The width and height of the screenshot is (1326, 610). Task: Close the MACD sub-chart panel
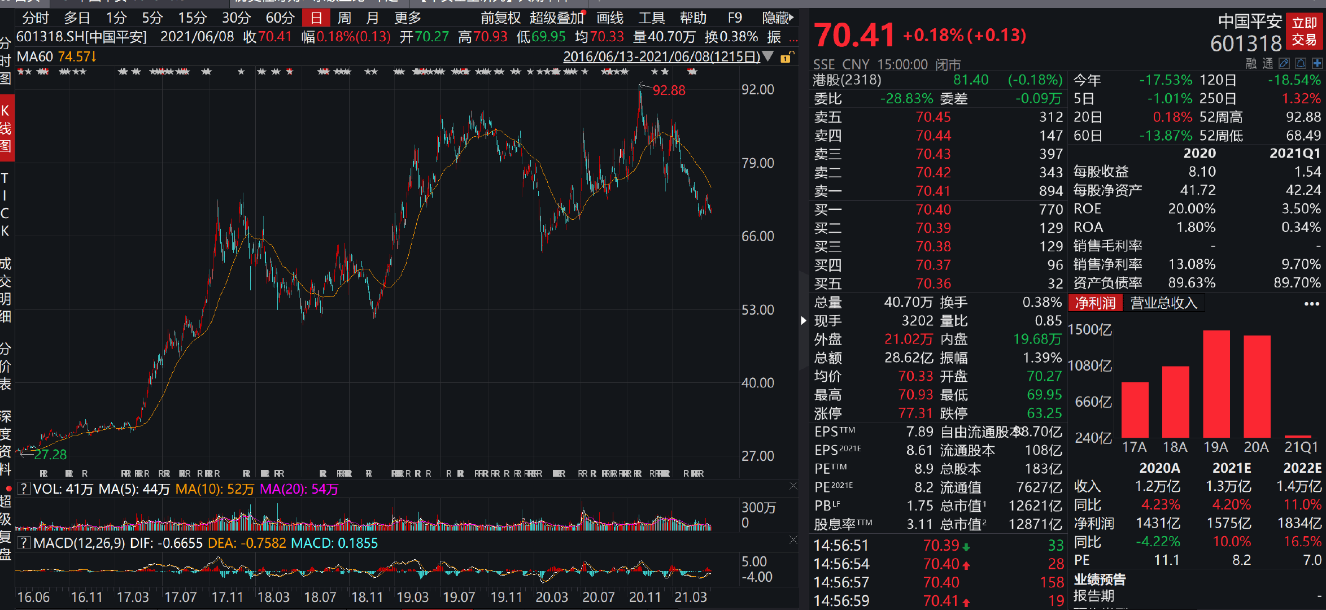793,541
